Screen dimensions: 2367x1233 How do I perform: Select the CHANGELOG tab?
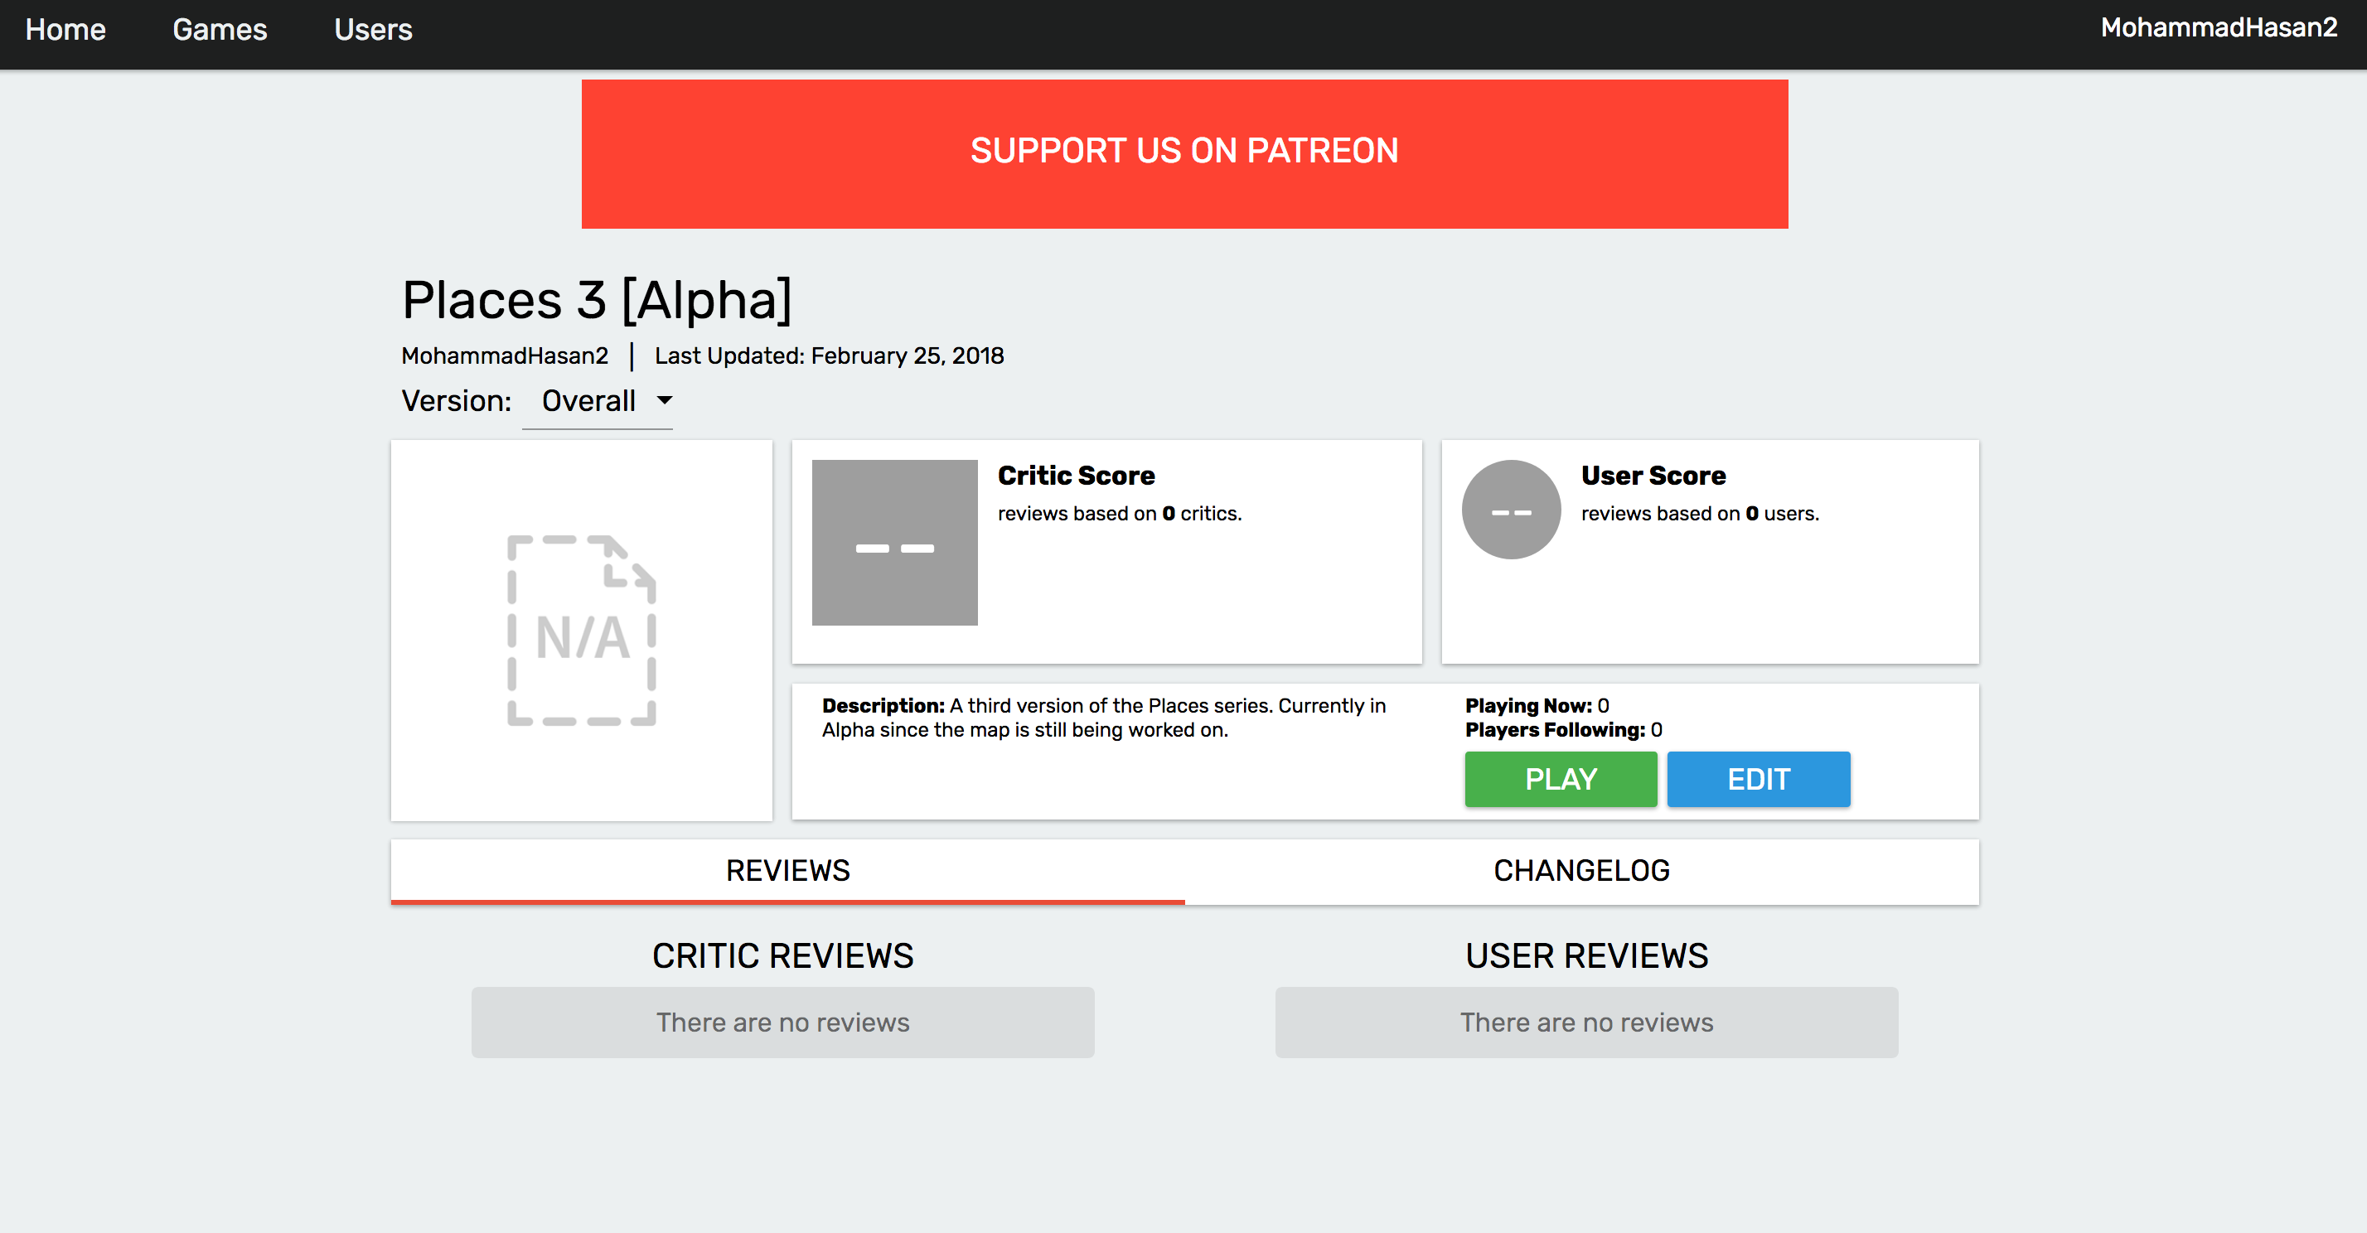1580,870
